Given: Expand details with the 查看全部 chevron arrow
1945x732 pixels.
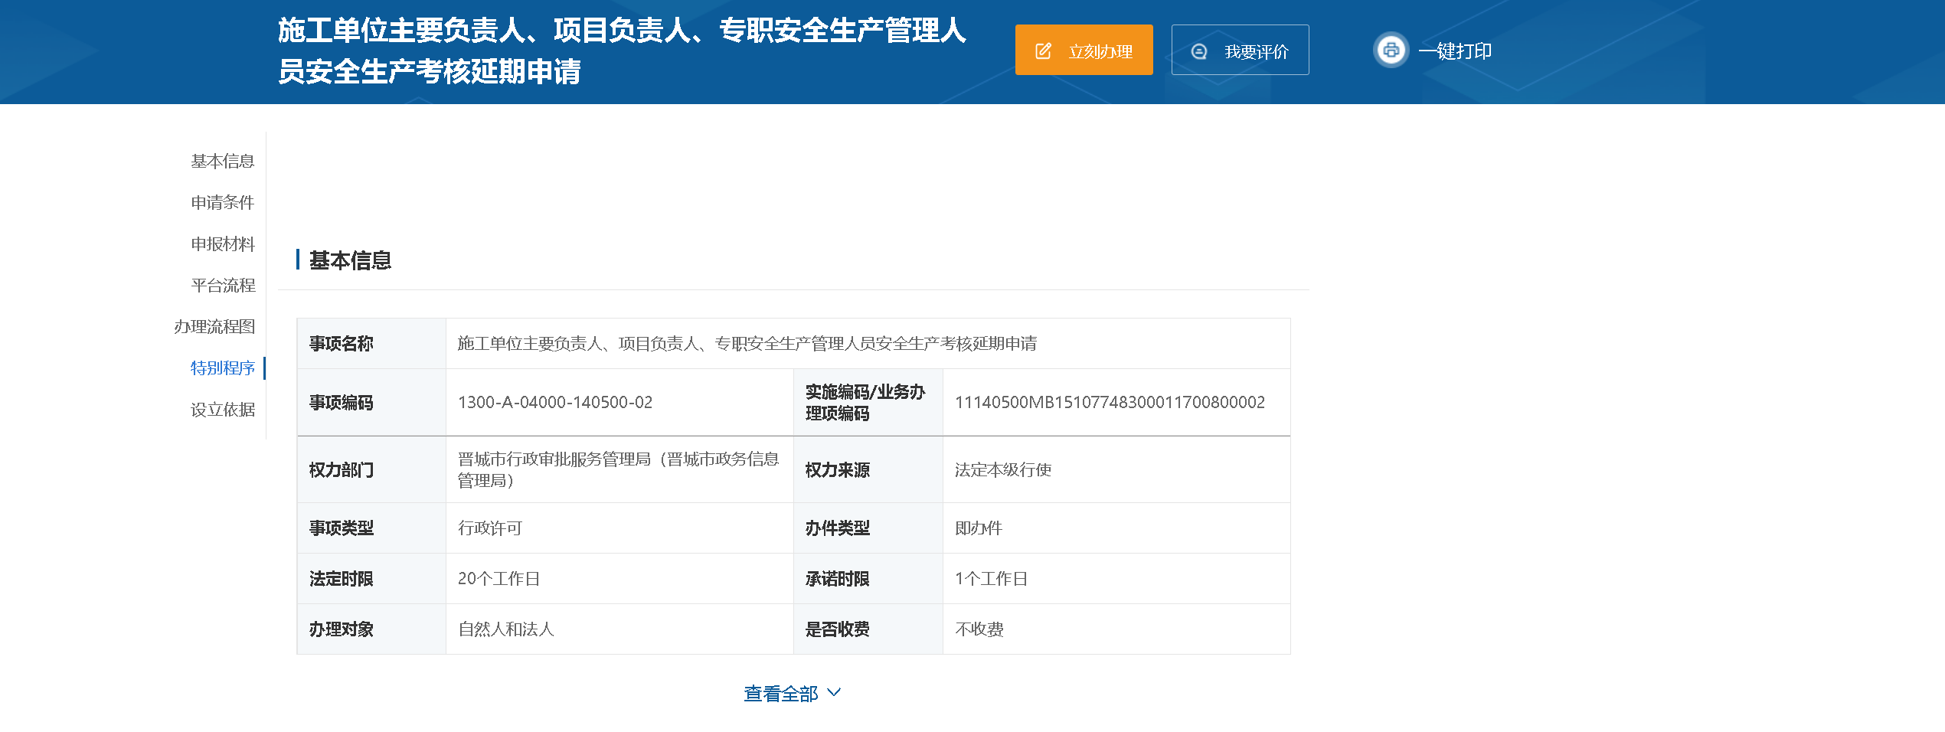Looking at the screenshot, I should click(835, 692).
